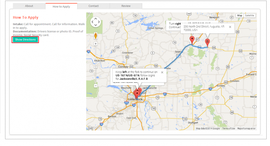Screen dimensions: 270x146
Task: Click the Show Directions button
Action: tap(25, 40)
